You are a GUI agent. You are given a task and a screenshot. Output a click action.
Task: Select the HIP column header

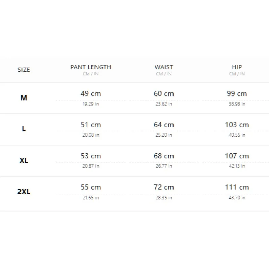pos(237,67)
